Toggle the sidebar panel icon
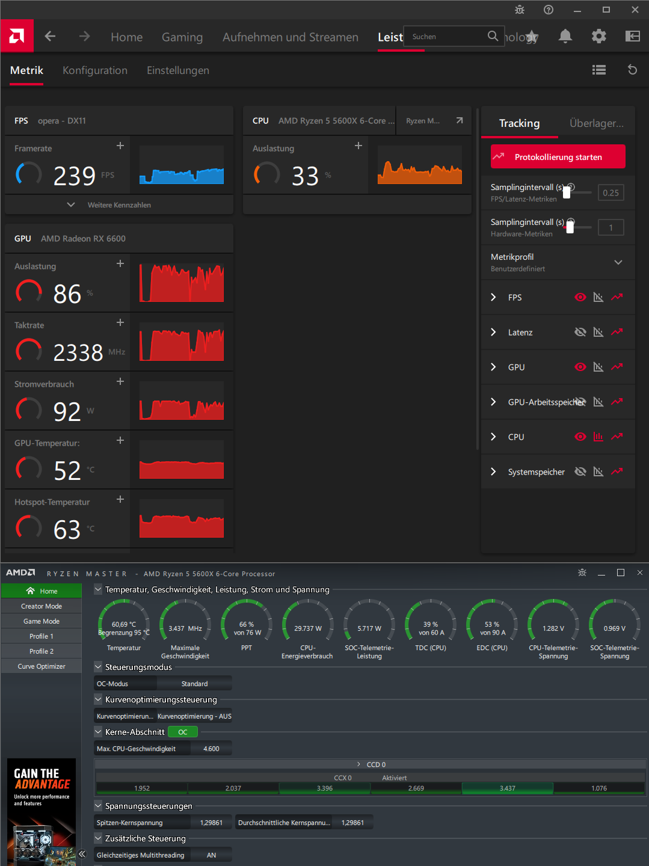This screenshot has height=866, width=649. click(x=633, y=36)
